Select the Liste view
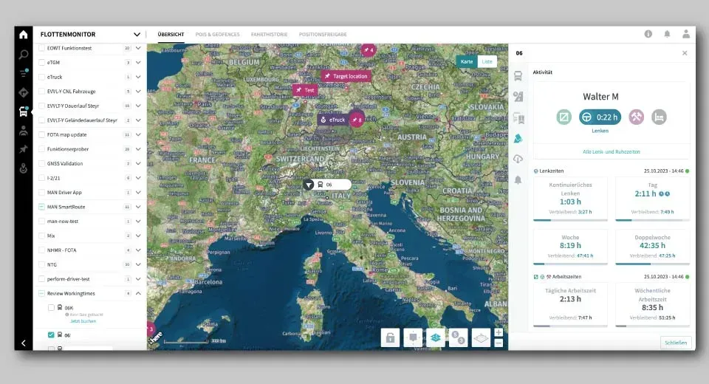The image size is (709, 384). click(487, 61)
